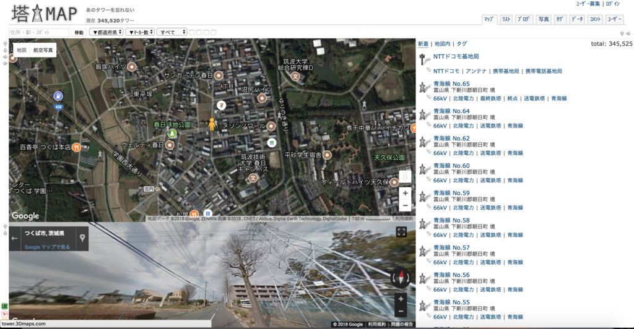Open the タグ tab in top navigation
Screen dimensions: 634x329
tap(560, 19)
